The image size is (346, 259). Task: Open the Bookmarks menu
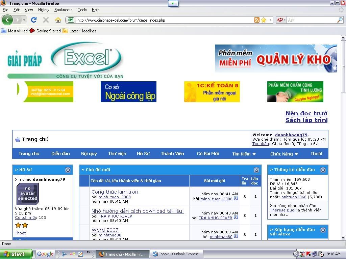[63, 10]
